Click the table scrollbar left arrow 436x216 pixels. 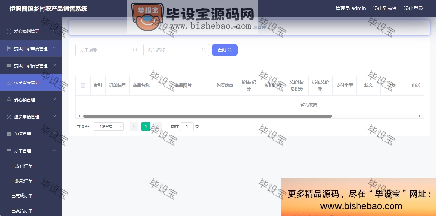79,116
